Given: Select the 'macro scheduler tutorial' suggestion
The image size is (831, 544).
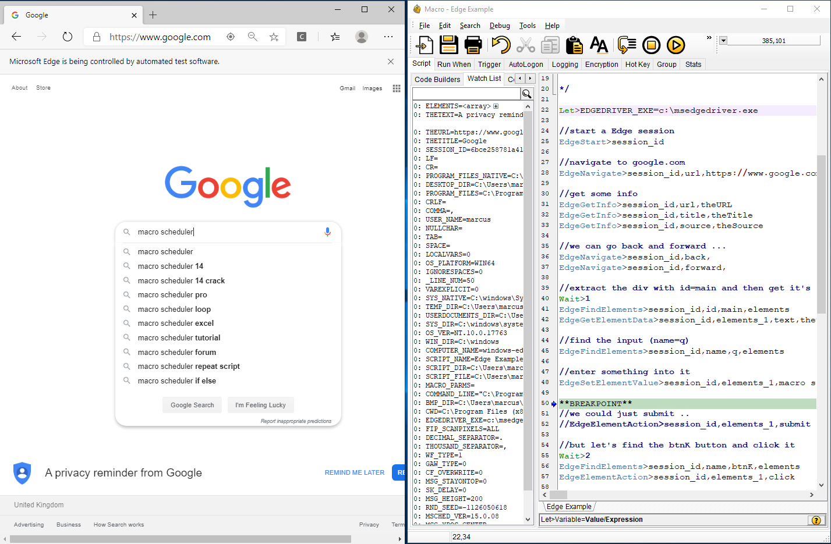Looking at the screenshot, I should point(179,338).
